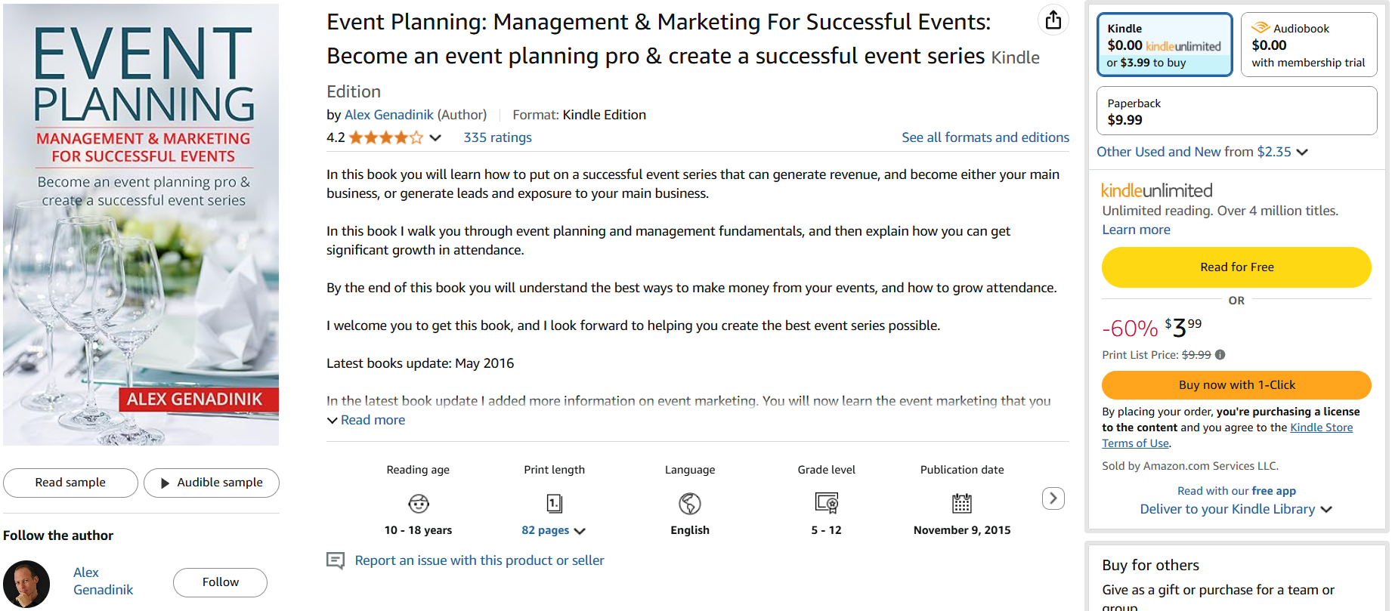
Task: Click Learn more about Kindle Unlimited
Action: (x=1136, y=230)
